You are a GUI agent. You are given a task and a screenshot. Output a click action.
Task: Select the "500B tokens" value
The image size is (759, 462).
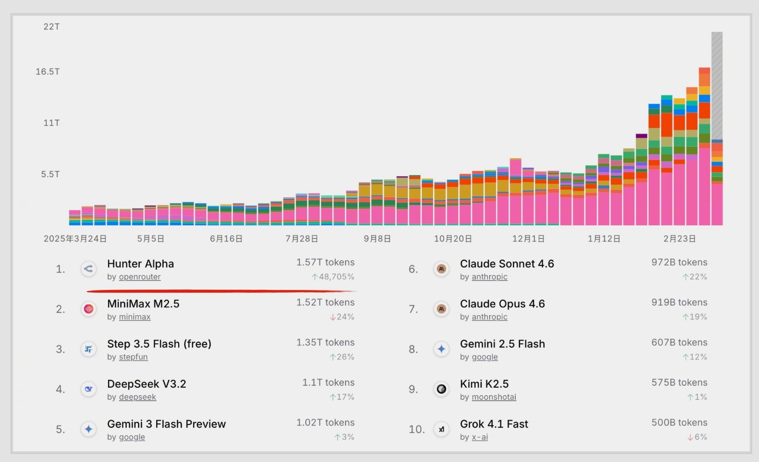click(x=679, y=423)
